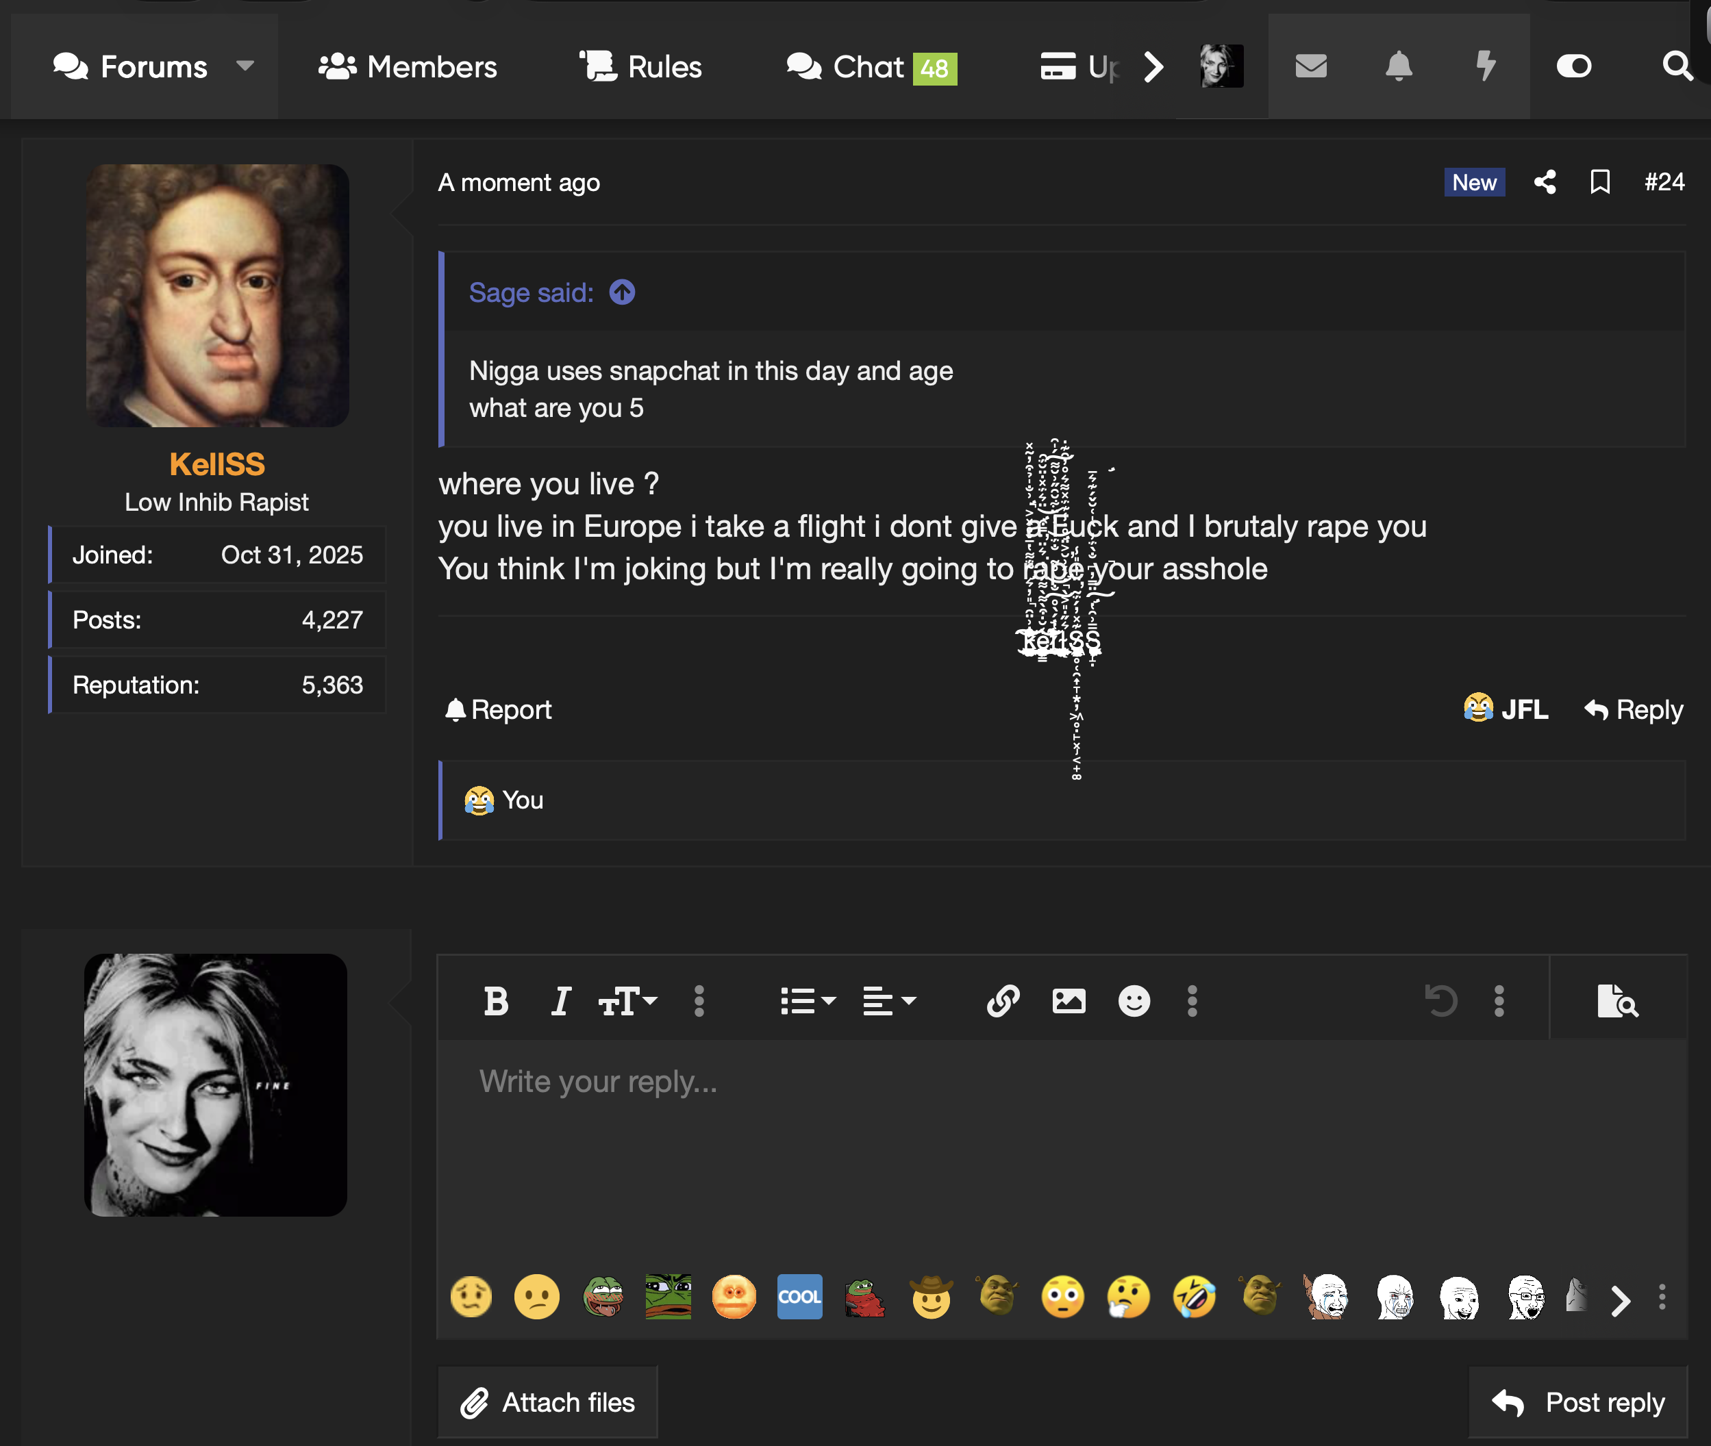Viewport: 1711px width, 1446px height.
Task: Open the smilies picker icon
Action: click(1134, 1001)
